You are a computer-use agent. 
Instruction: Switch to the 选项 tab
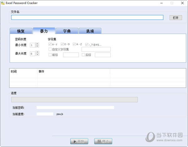(90, 31)
